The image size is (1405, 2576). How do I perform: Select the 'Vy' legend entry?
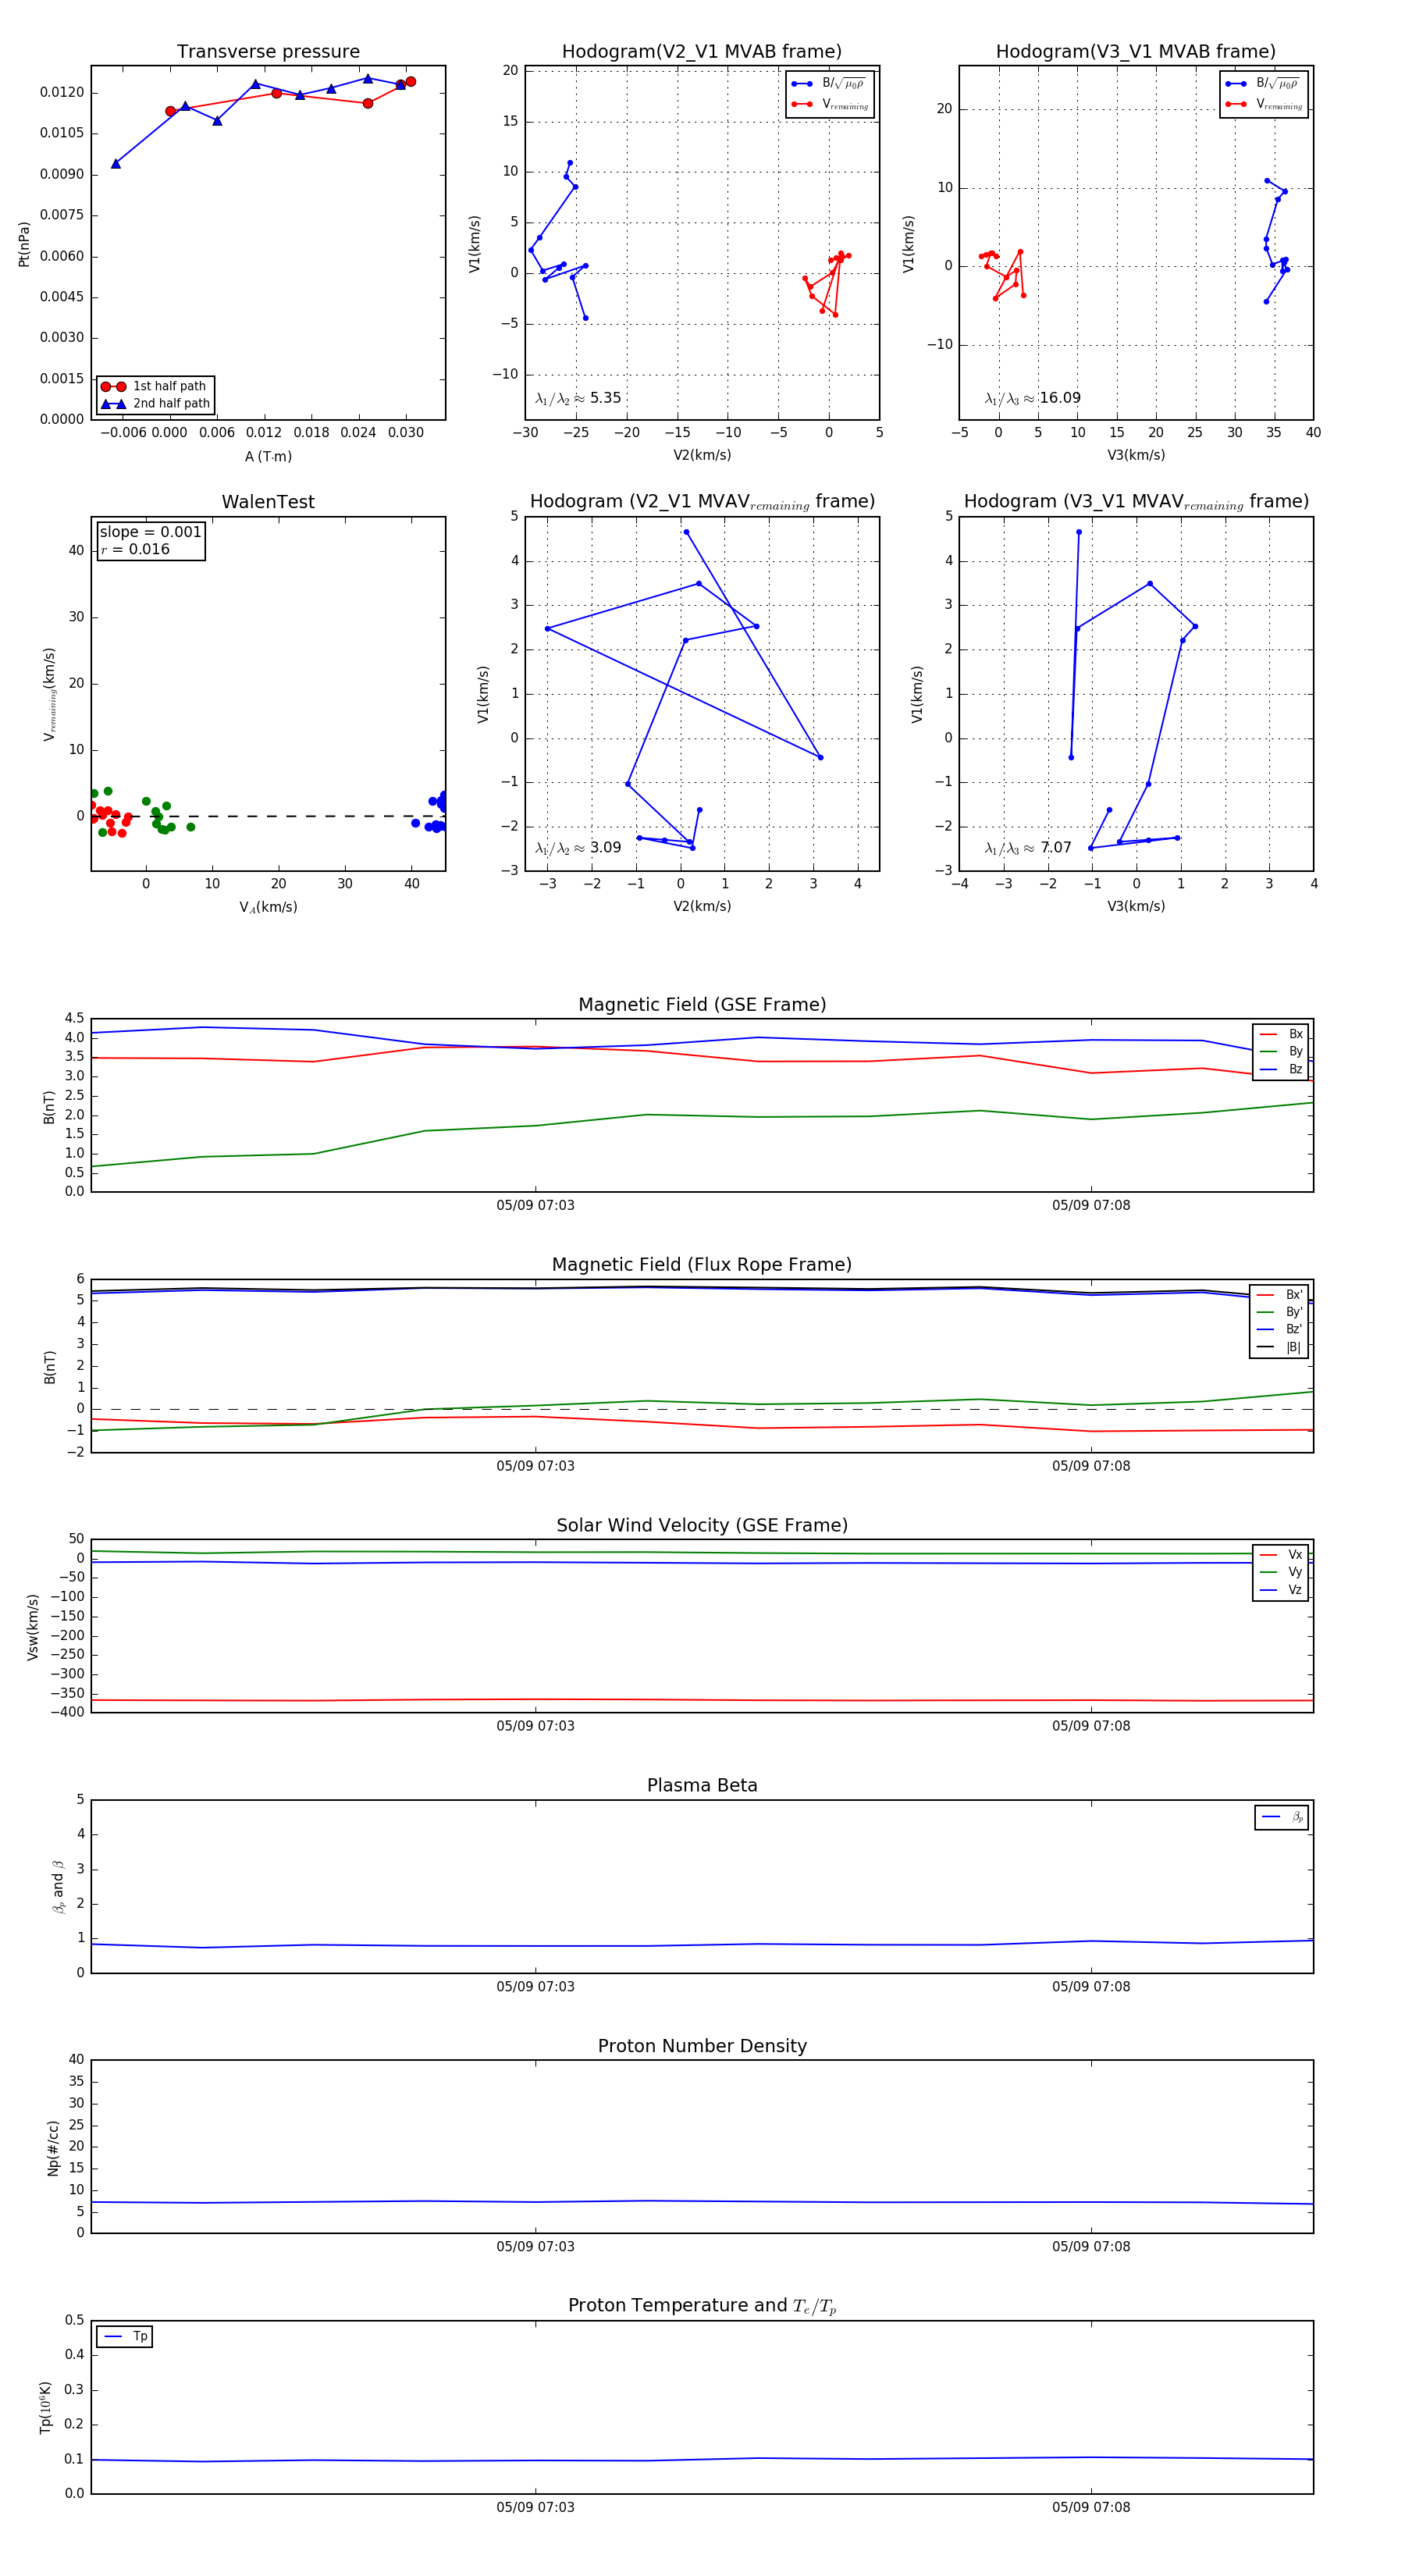tap(1281, 1573)
